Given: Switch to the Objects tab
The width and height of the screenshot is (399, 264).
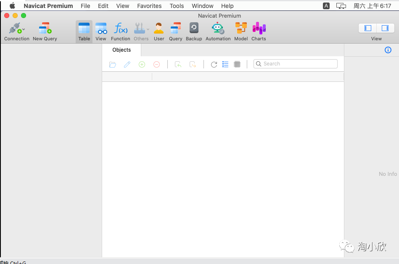Looking at the screenshot, I should 122,50.
